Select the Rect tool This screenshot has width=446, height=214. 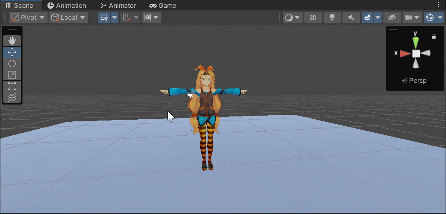12,86
